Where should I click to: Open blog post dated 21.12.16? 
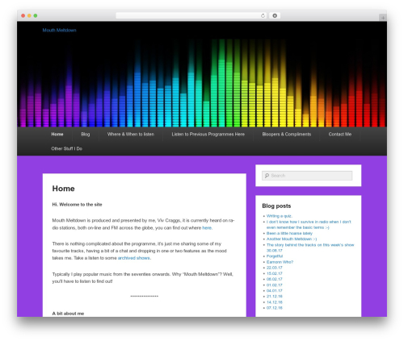tap(275, 297)
